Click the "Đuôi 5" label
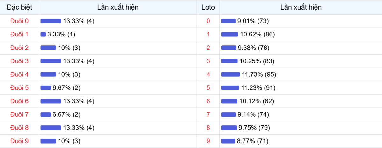This screenshot has width=382, height=148. [19, 88]
